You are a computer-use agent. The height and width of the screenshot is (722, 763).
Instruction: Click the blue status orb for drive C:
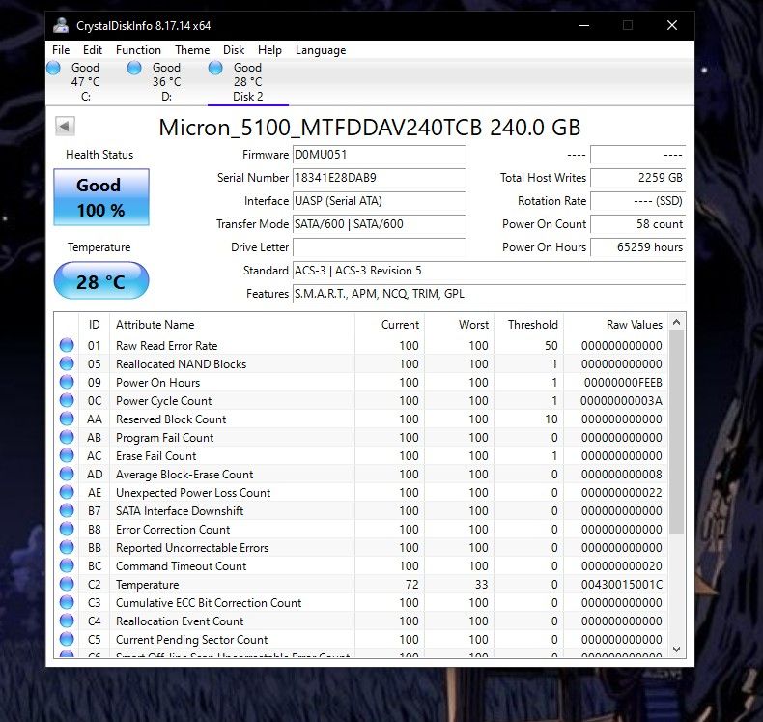click(x=53, y=68)
